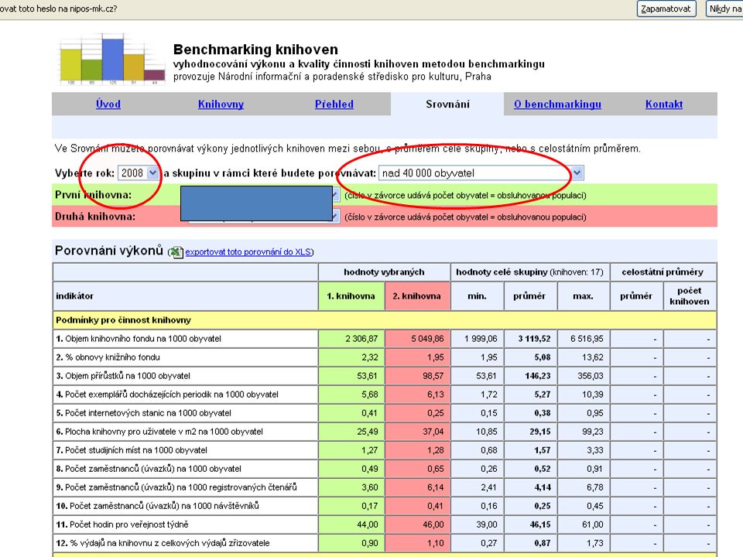Image resolution: width=743 pixels, height=557 pixels.
Task: Click 'exportovat toto porovnání do XLS' link
Action: point(248,252)
